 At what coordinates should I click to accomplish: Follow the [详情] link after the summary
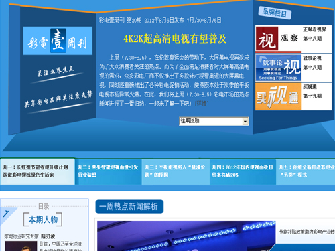(x=202, y=104)
